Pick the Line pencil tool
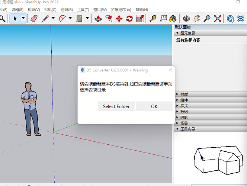This screenshot has width=247, height=186. (45, 19)
